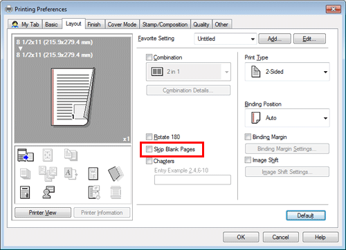Screen dimensions: 346x250
Task: Open the Binding Position dropdown
Action: coord(287,118)
